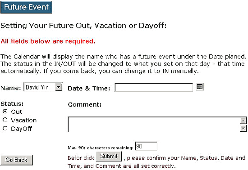Click the characters remaining counter field
The image size is (248, 170).
[146, 146]
